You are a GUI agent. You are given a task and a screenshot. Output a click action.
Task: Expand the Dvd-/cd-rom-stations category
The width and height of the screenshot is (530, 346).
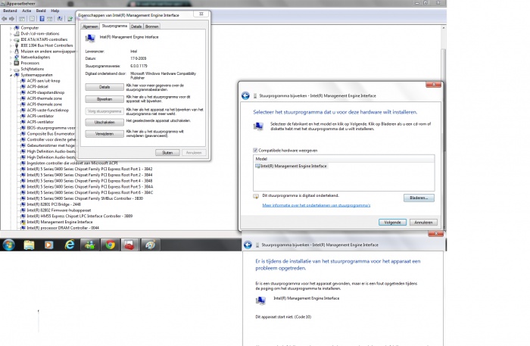pyautogui.click(x=11, y=34)
